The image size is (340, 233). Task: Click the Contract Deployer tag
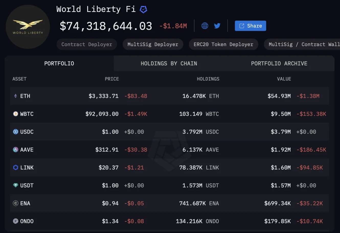[87, 44]
